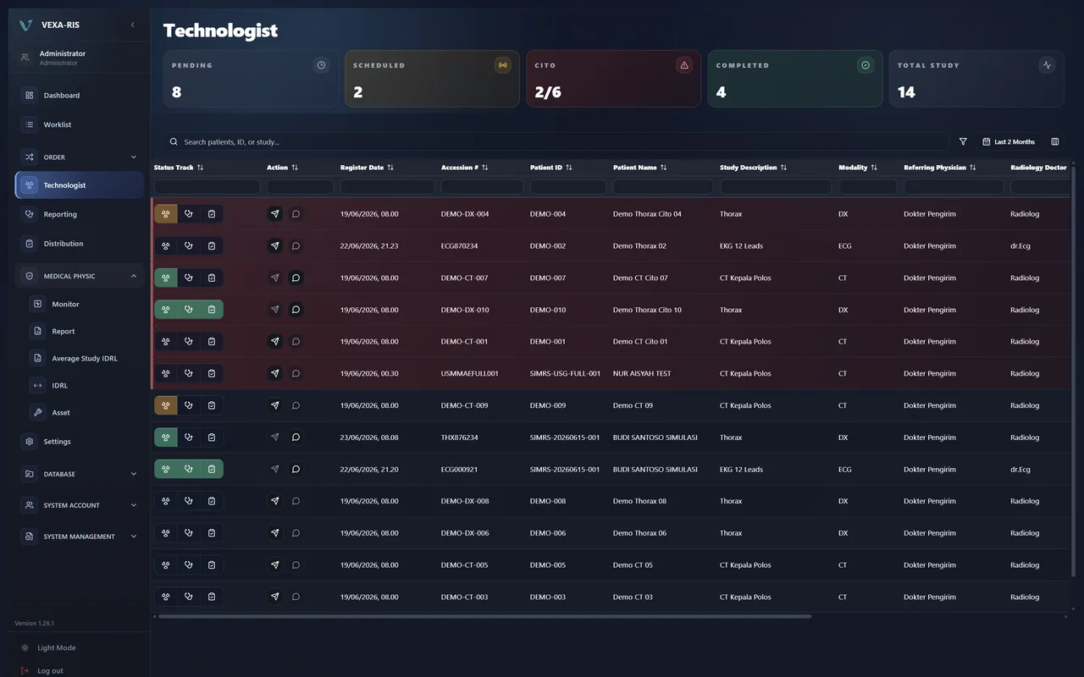1084x677 pixels.
Task: Open the comment icon for THX876234
Action: [x=296, y=438]
